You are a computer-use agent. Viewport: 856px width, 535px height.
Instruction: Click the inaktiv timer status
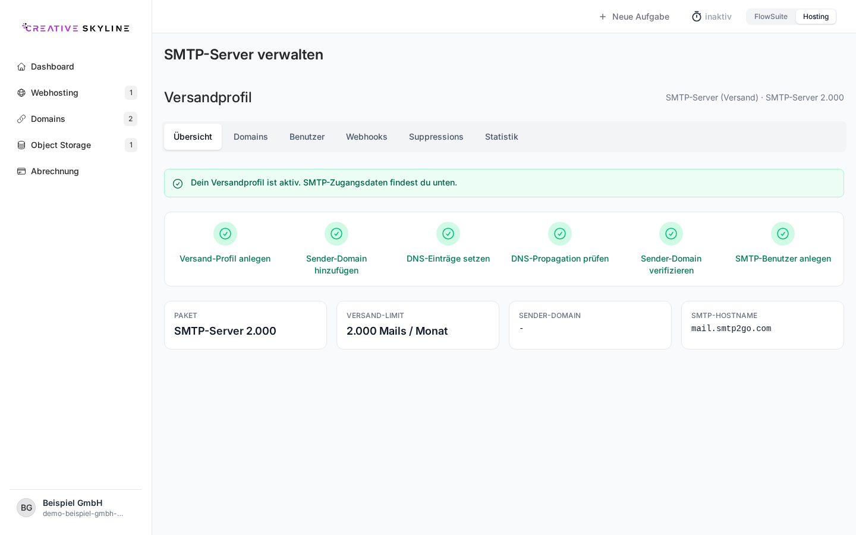tap(712, 17)
